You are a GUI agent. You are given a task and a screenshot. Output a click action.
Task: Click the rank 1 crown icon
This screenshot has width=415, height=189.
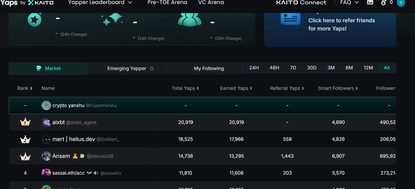(x=25, y=122)
